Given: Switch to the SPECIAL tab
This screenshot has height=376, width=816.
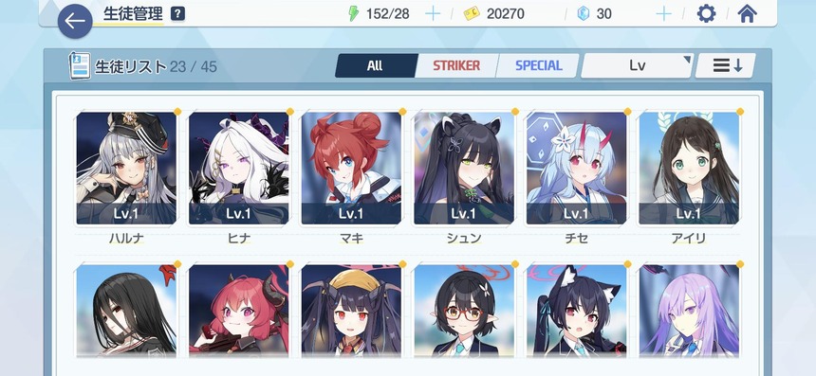Looking at the screenshot, I should pyautogui.click(x=539, y=65).
